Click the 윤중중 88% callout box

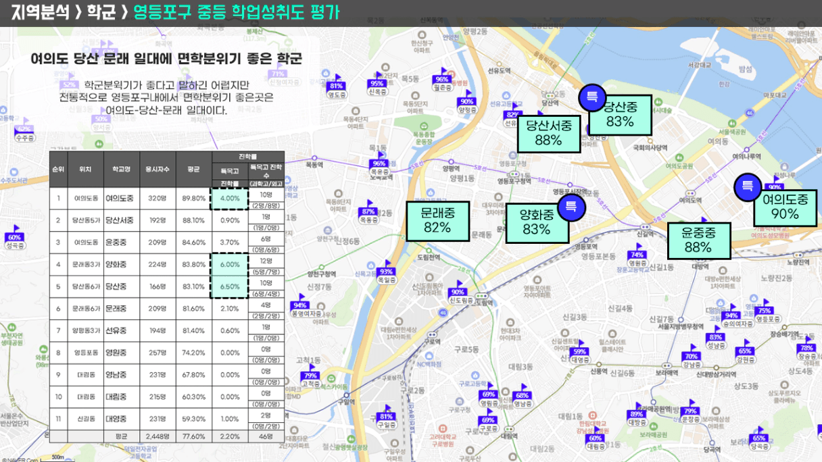(x=698, y=240)
